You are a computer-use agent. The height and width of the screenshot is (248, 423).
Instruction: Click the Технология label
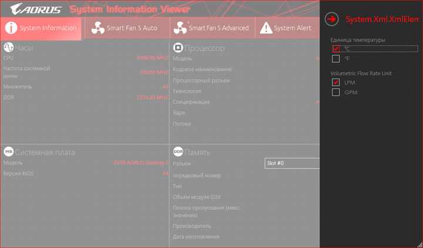[x=187, y=91]
